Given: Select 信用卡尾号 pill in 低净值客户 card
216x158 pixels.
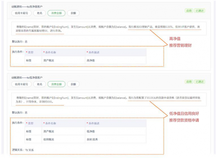Looking at the screenshot, I should tap(21, 84).
